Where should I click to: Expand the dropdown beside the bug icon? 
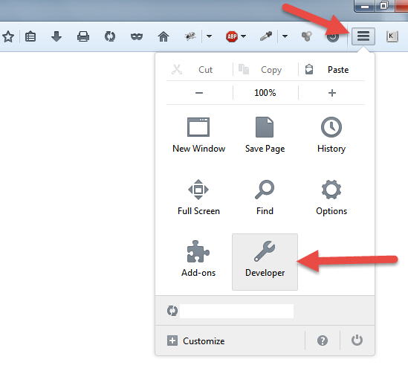pyautogui.click(x=209, y=36)
